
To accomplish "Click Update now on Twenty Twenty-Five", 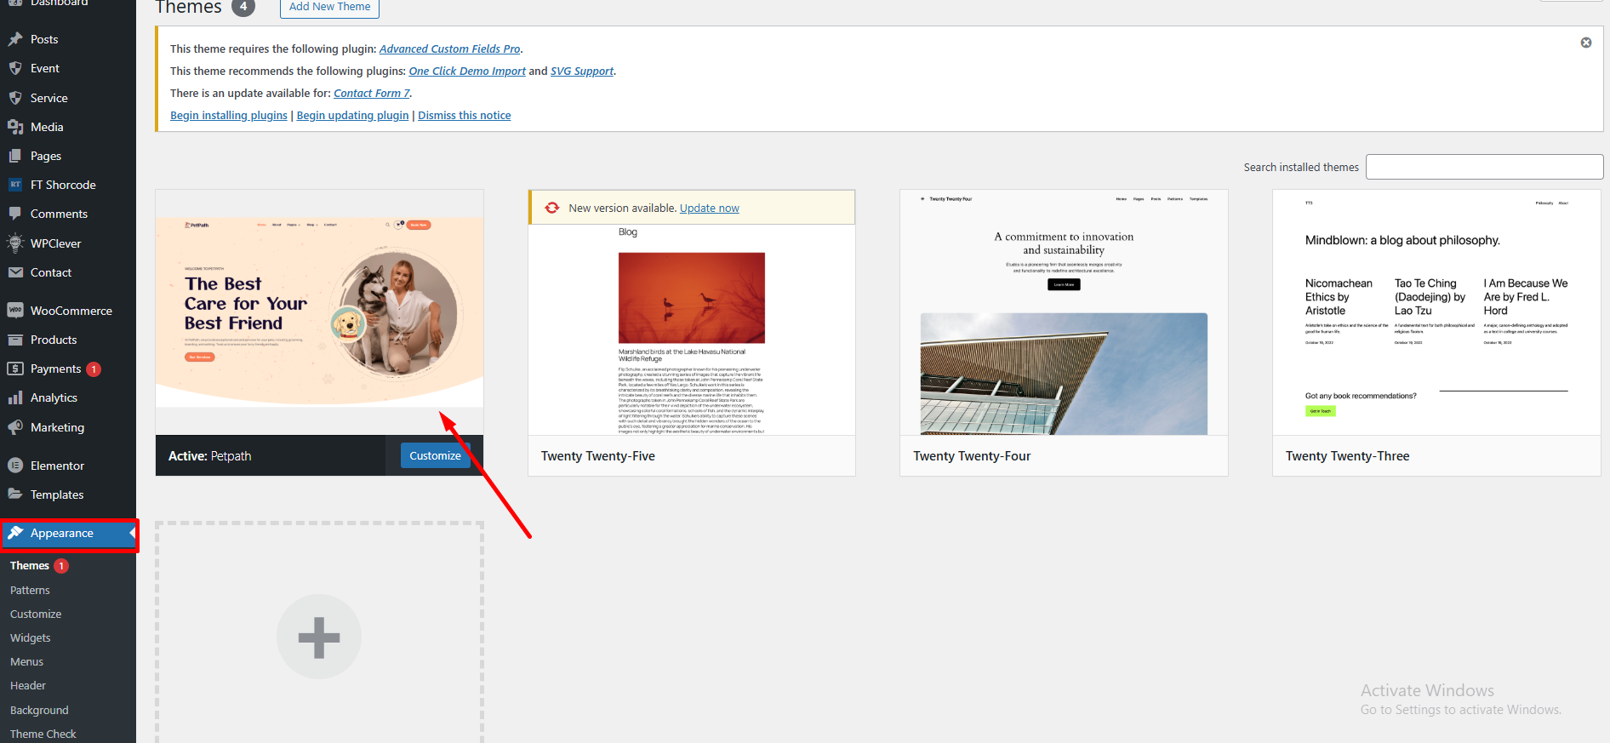I will 710,208.
